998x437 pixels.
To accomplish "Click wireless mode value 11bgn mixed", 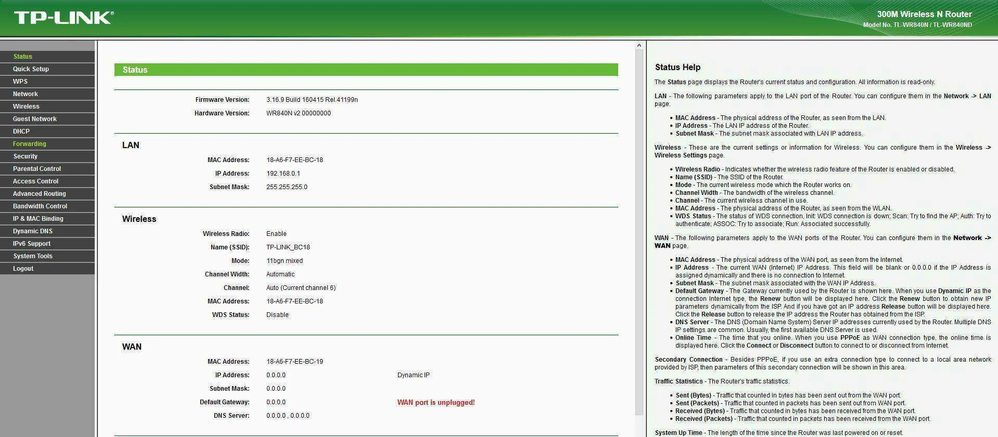I will (285, 261).
